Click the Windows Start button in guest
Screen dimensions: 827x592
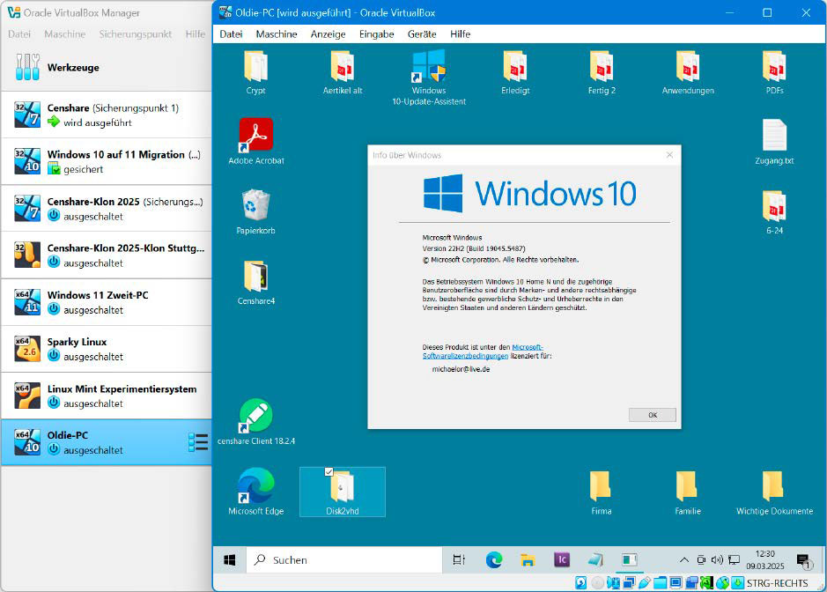tap(230, 559)
